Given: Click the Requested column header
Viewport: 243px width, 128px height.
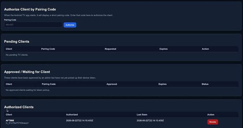Looking at the screenshot, I should (x=110, y=49).
